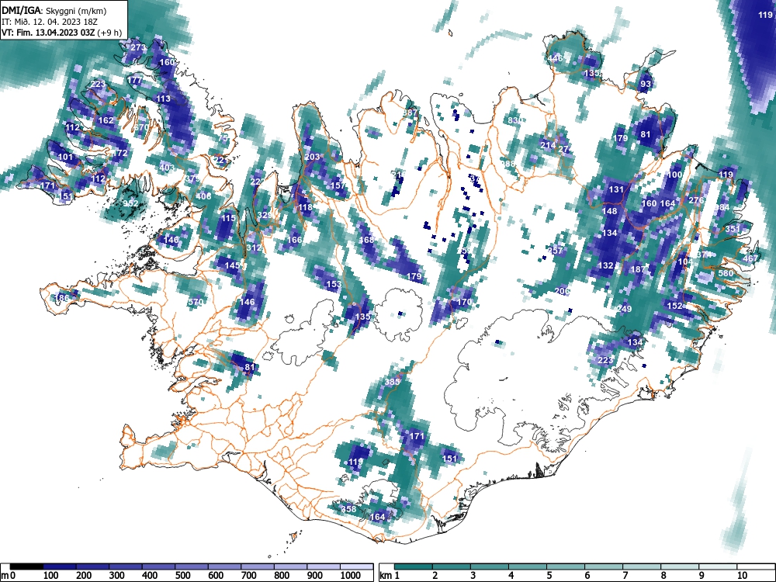
Task: Click the 101 visibility value
Action: tap(65, 157)
